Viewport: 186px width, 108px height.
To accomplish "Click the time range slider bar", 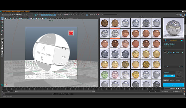I will coord(55,91).
